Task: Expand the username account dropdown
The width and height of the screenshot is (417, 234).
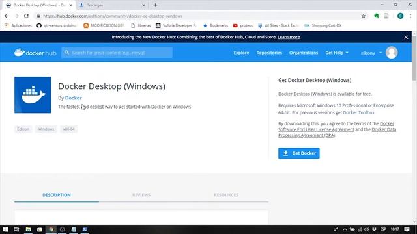Action: [x=371, y=53]
